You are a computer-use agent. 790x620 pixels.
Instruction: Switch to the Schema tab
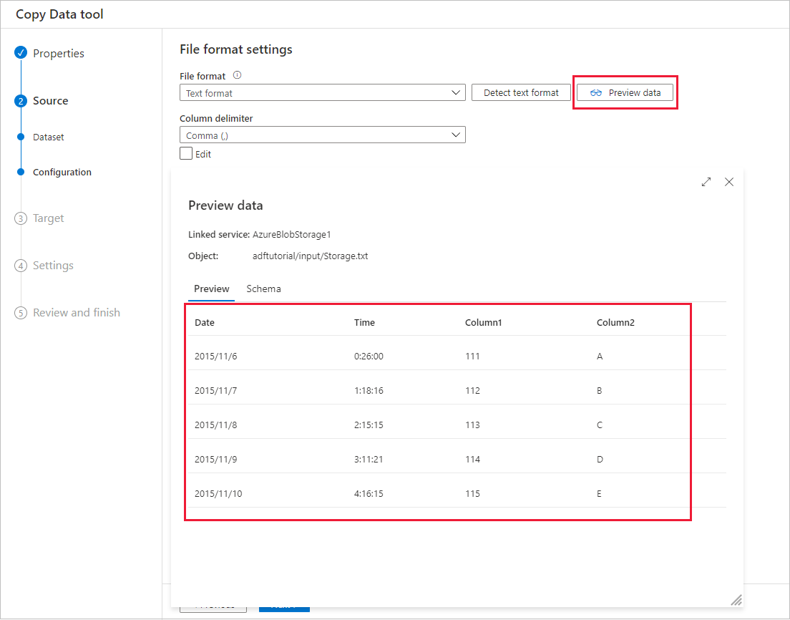263,289
